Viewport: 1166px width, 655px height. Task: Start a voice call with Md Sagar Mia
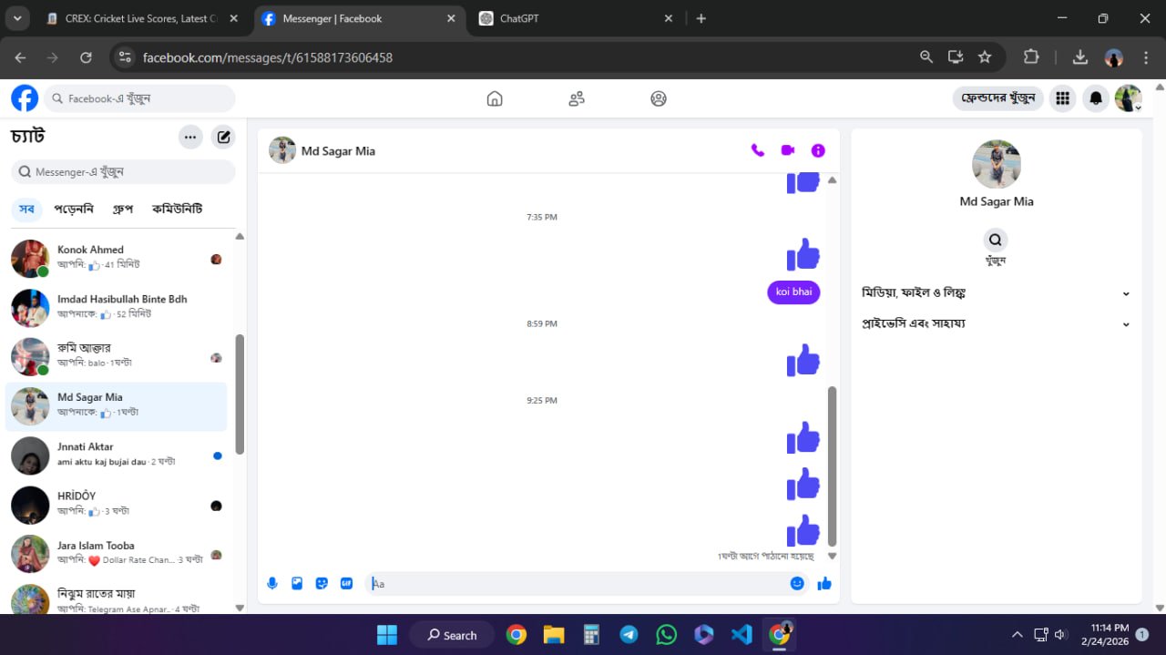coord(757,150)
